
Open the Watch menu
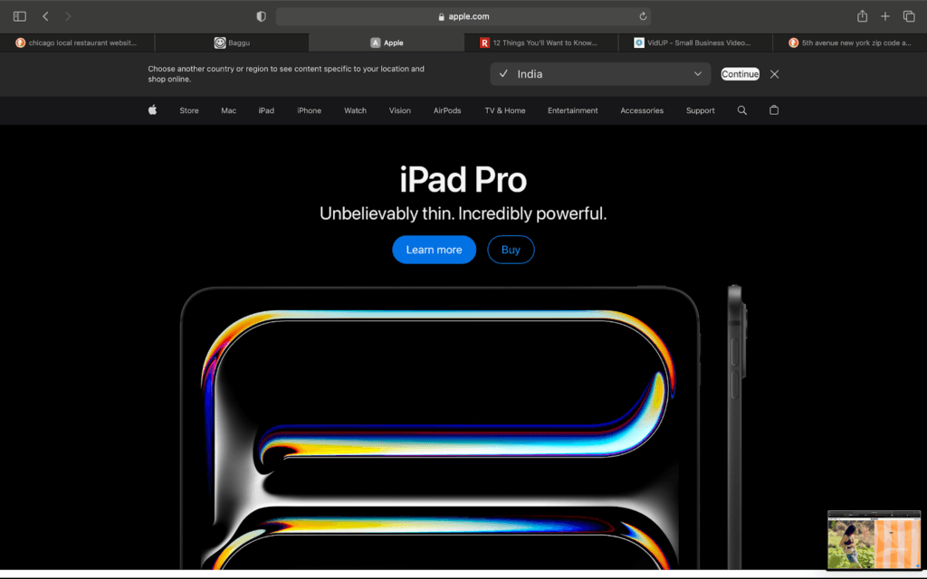355,110
